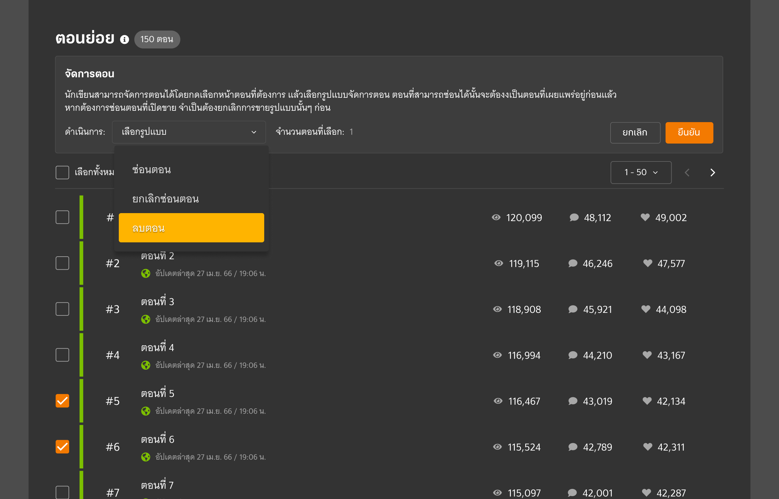Click the eye icon beside 118,908
Viewport: 779px width, 499px height.
click(497, 309)
